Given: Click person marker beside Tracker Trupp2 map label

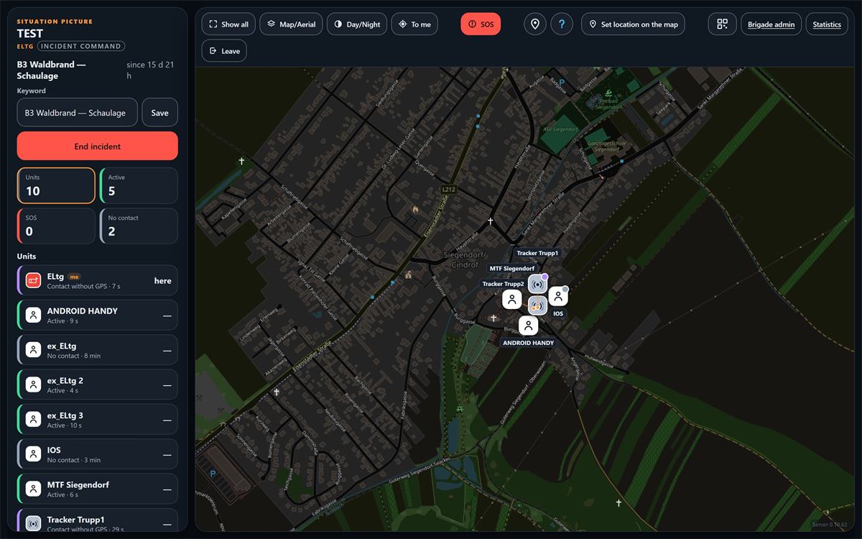Looking at the screenshot, I should 511,299.
